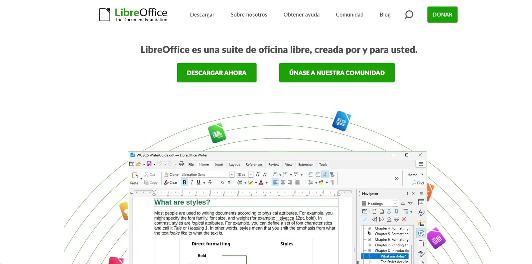Apply Subscript with the X₂ icon
532x264 pixels.
click(x=222, y=182)
